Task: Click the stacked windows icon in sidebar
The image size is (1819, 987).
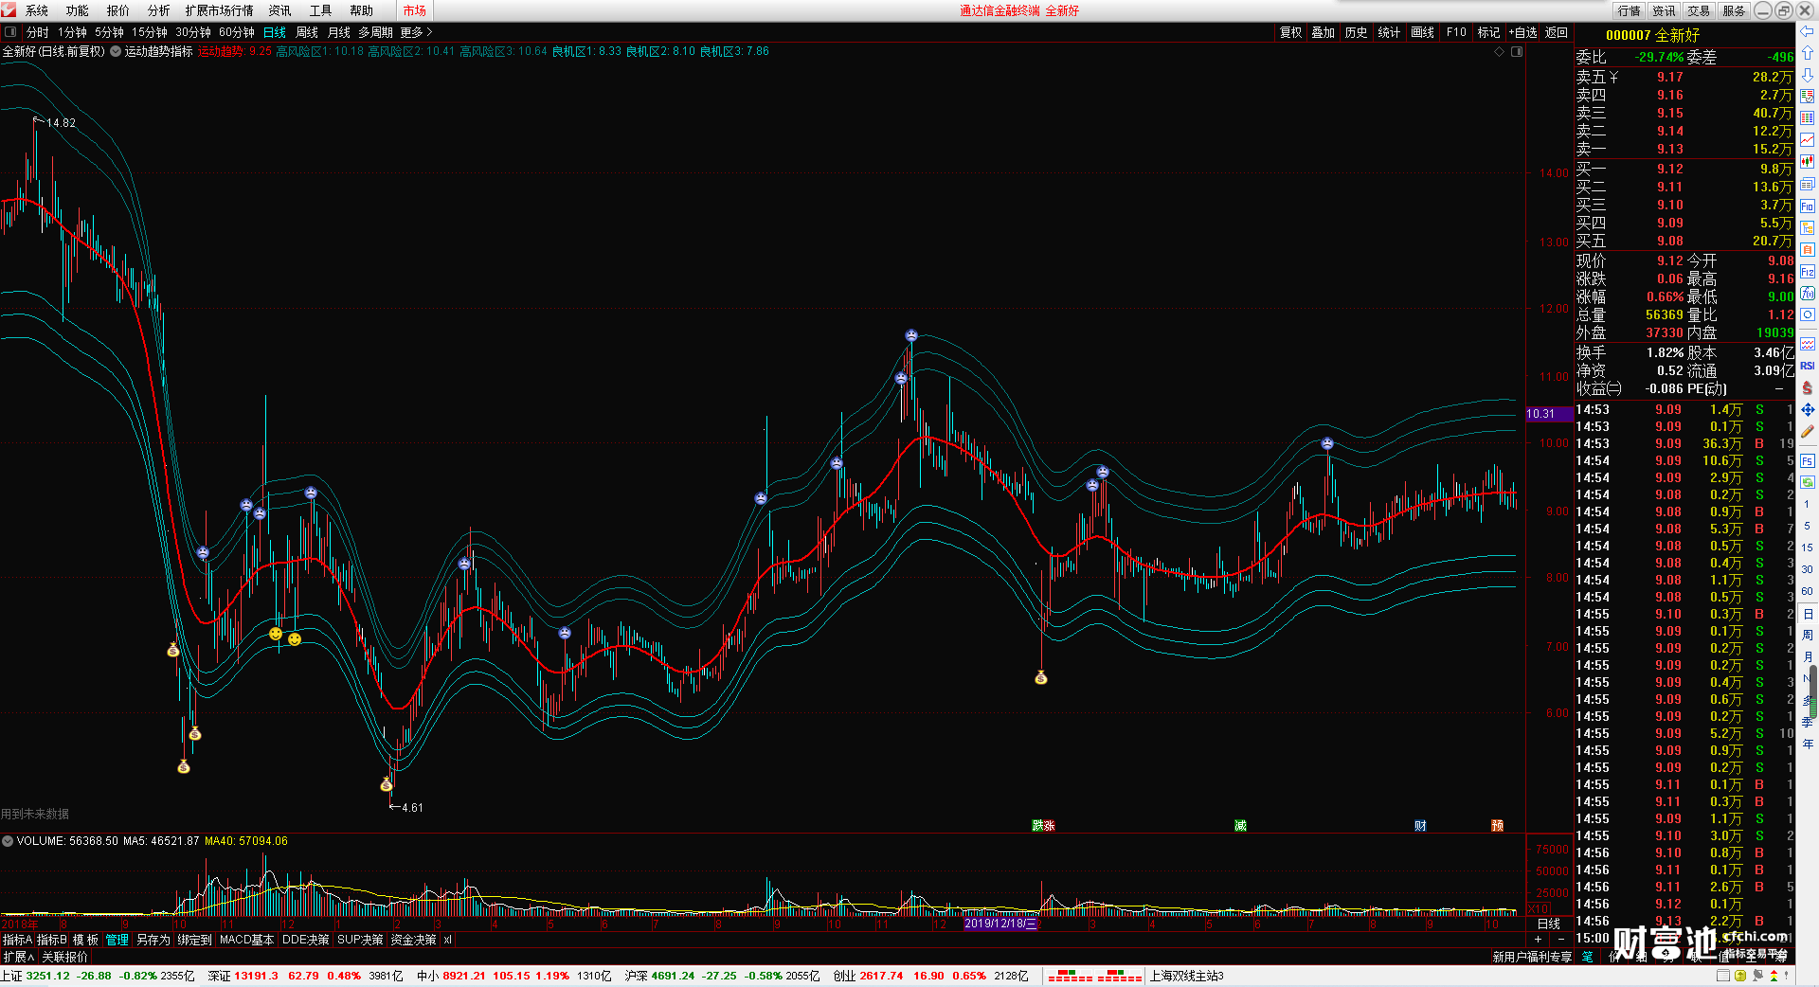Action: (1808, 184)
